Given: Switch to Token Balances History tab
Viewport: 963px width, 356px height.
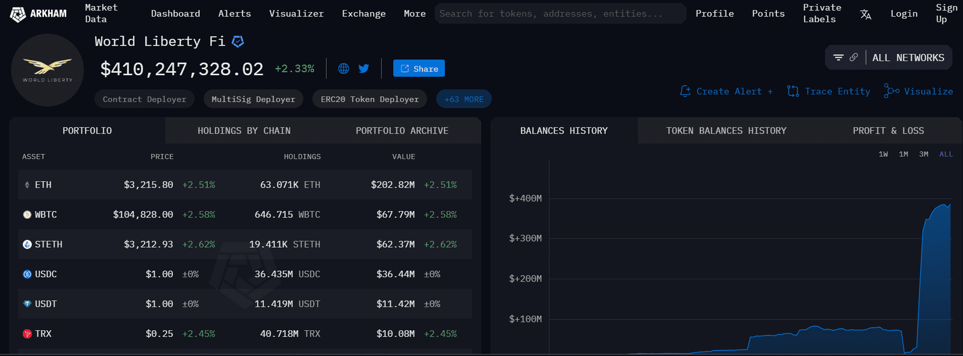Looking at the screenshot, I should [726, 130].
